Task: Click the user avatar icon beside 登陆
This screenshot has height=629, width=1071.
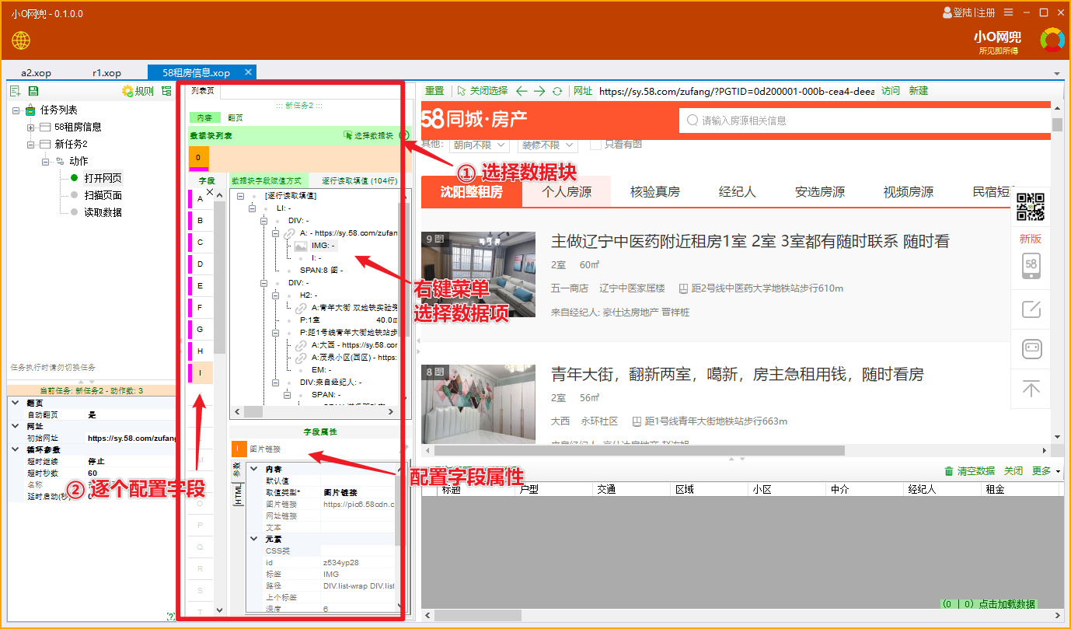Action: (947, 12)
